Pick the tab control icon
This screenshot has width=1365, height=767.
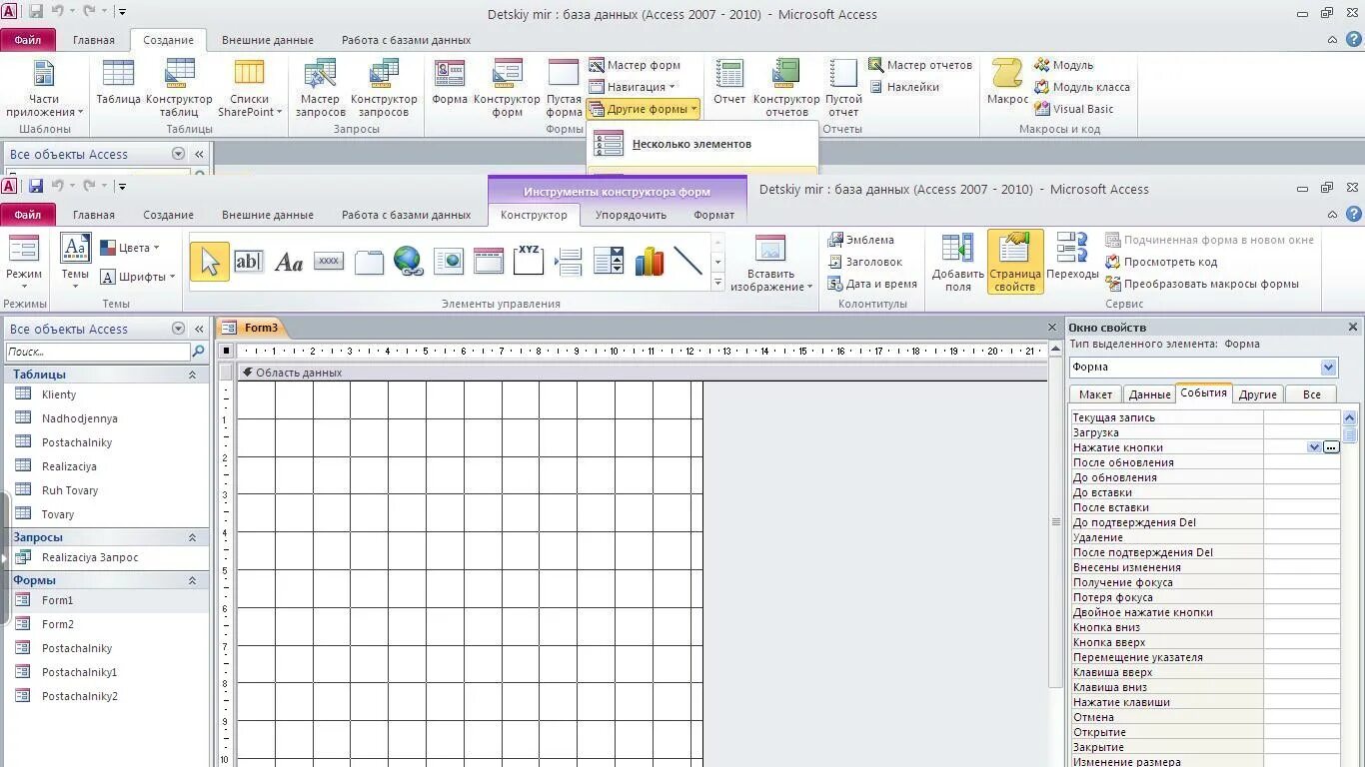[369, 262]
